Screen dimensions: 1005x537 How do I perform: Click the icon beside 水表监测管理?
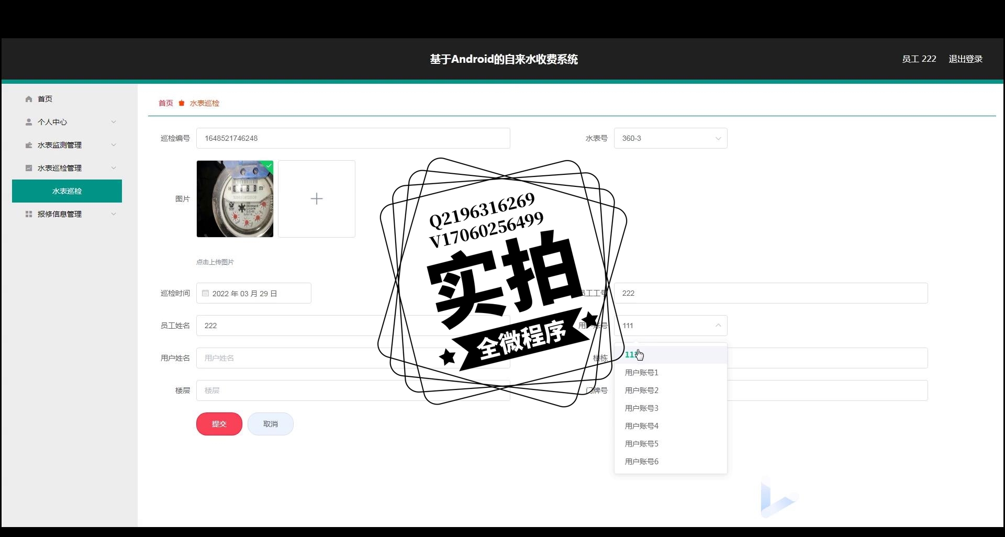[x=29, y=145]
